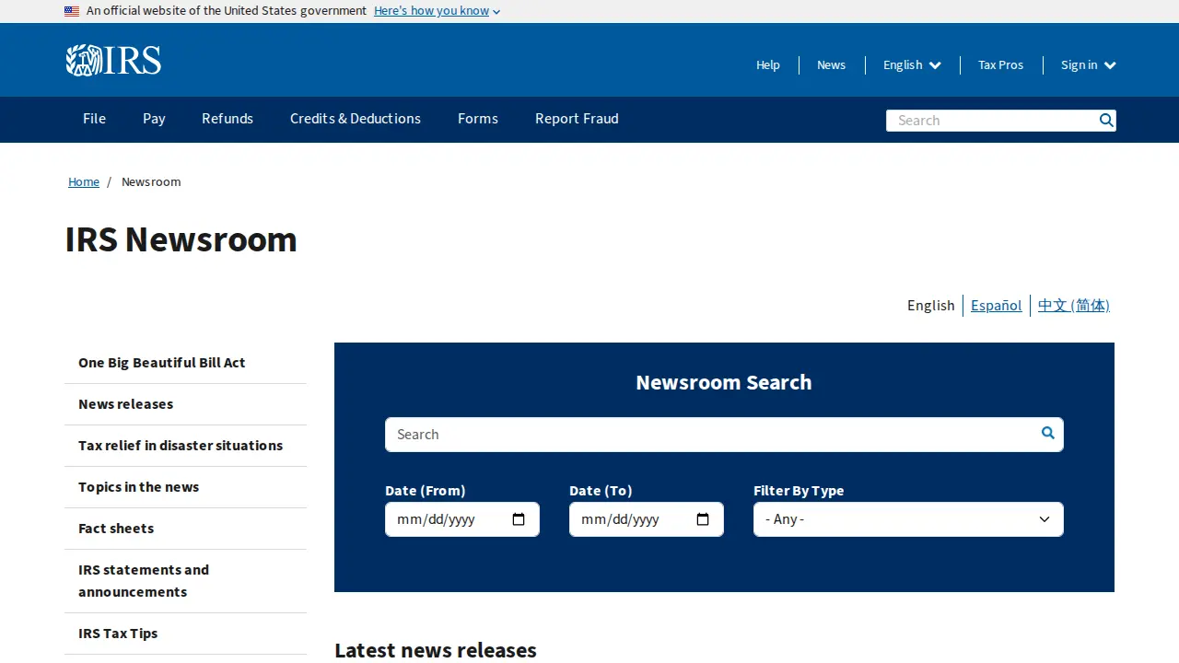The height and width of the screenshot is (663, 1179).
Task: Open the Report Fraud menu
Action: [577, 119]
